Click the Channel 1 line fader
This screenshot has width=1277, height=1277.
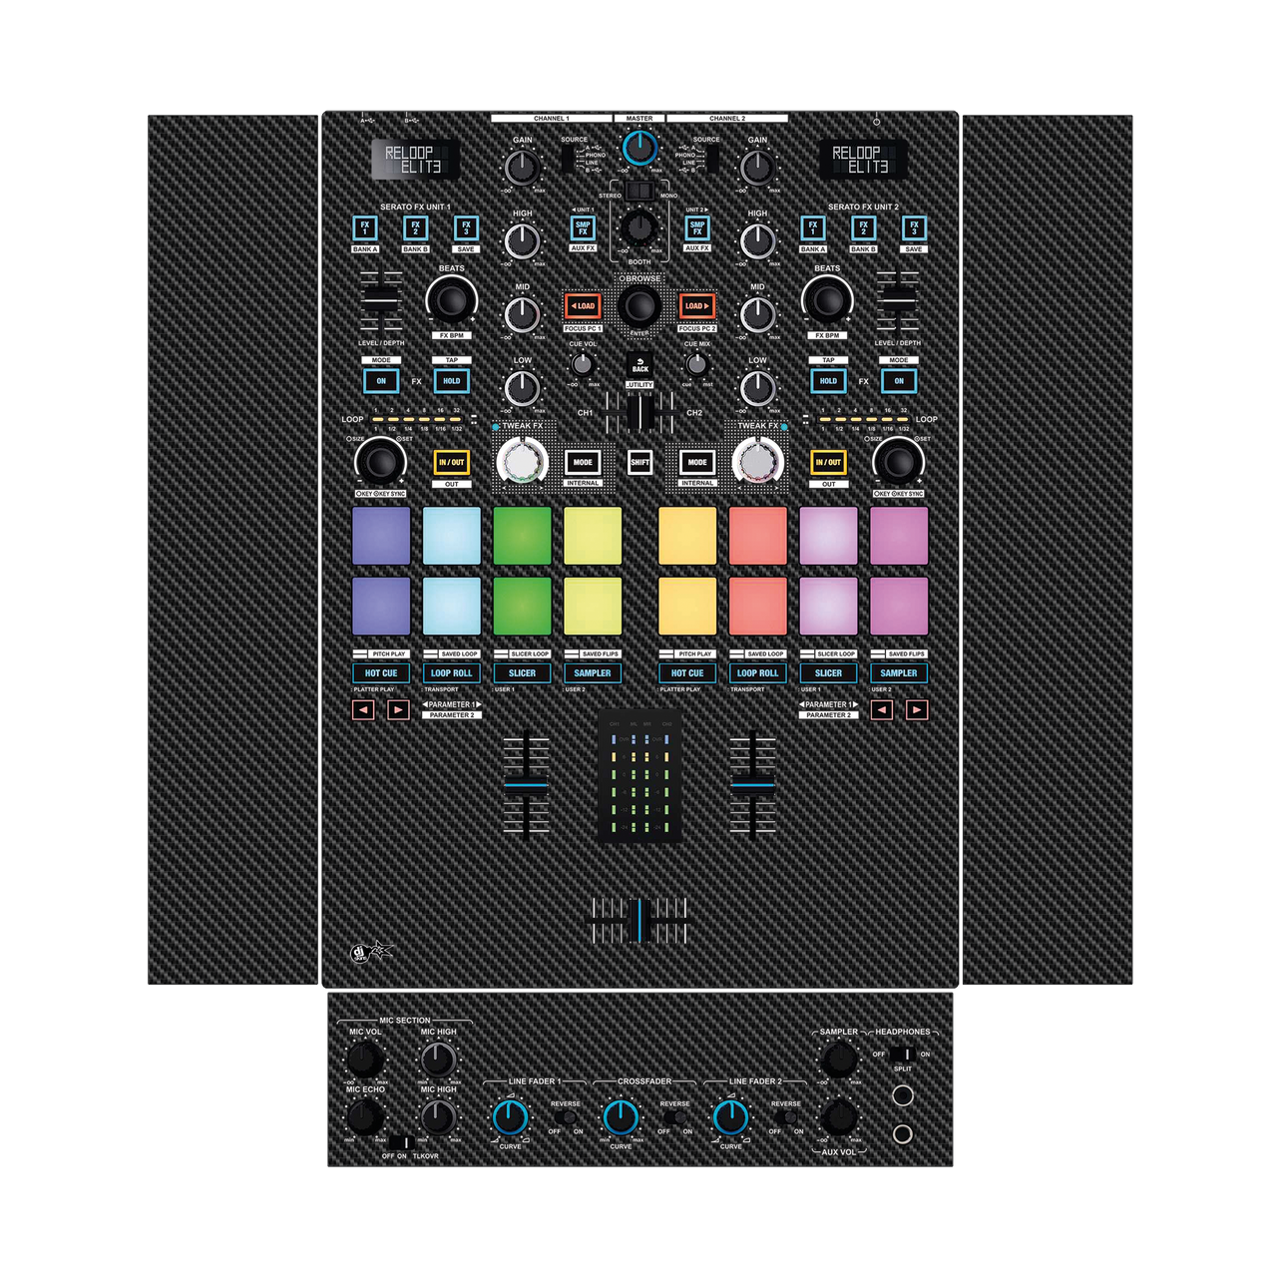click(526, 785)
